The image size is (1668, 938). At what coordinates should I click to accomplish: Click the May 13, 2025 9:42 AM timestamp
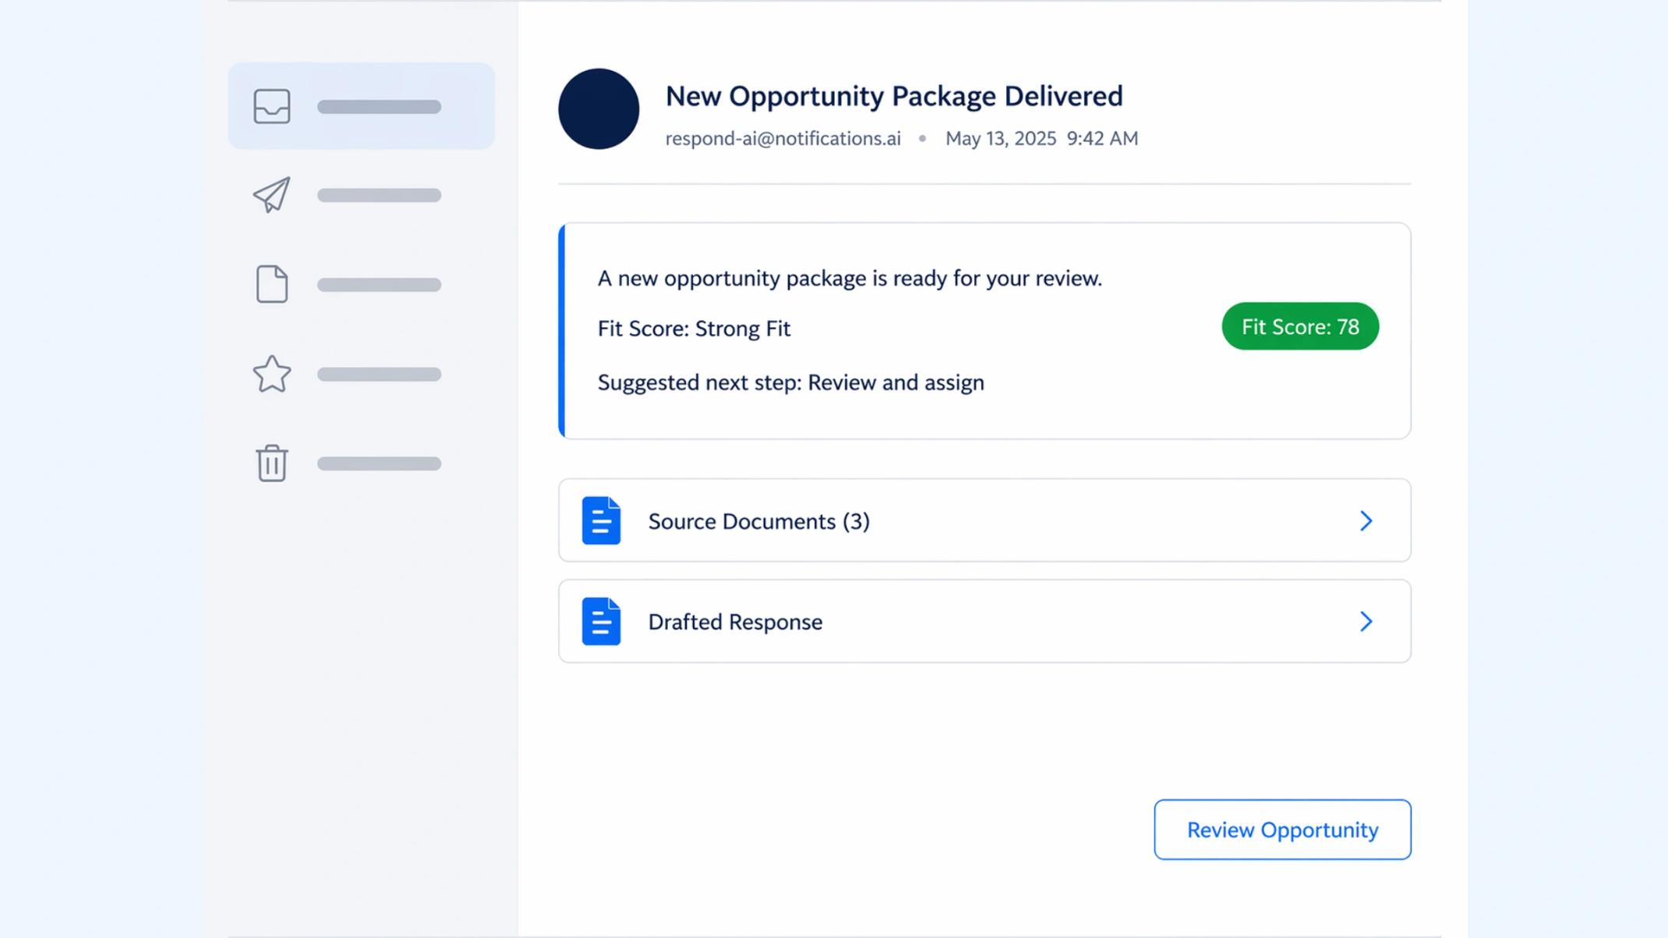1041,139
